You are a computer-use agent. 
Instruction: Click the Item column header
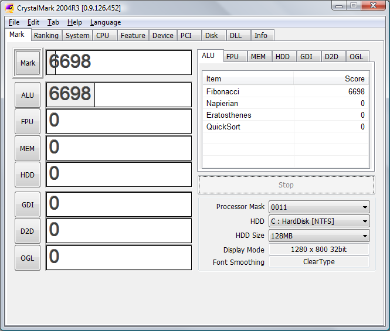pyautogui.click(x=248, y=79)
